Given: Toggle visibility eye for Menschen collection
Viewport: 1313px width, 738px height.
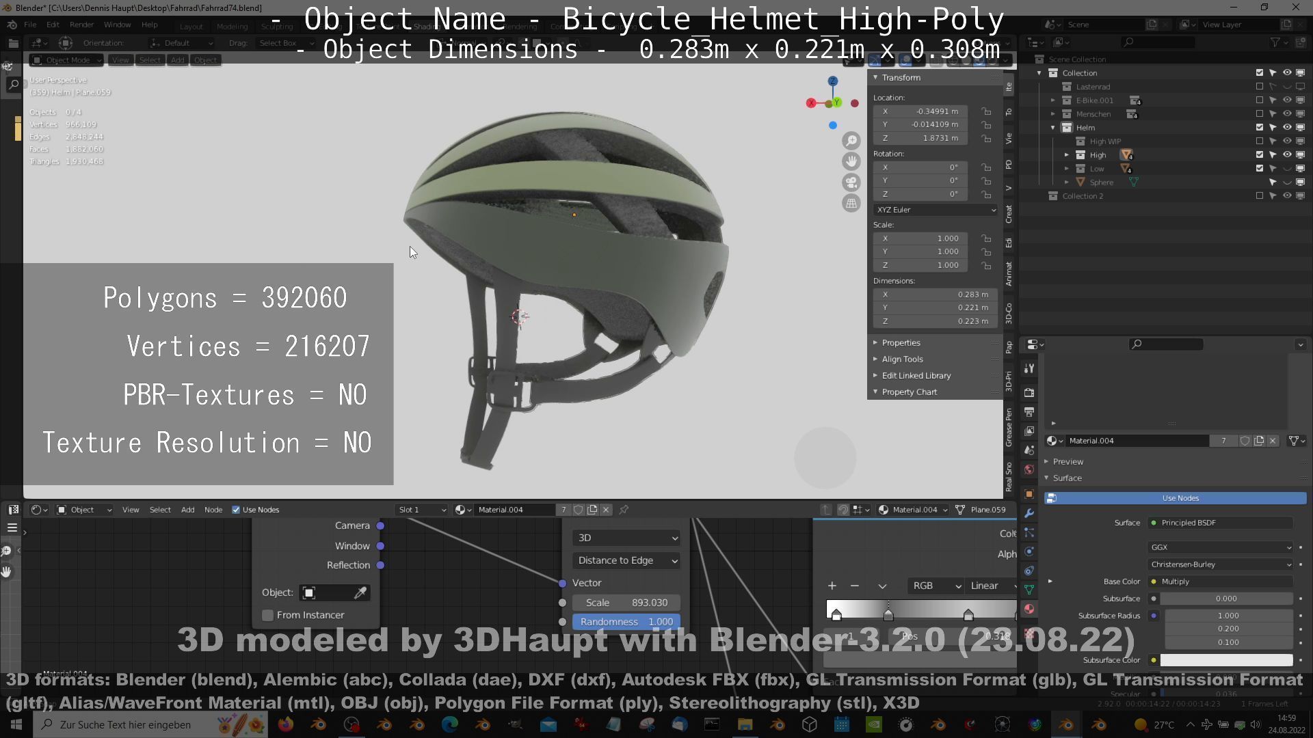Looking at the screenshot, I should (1286, 114).
